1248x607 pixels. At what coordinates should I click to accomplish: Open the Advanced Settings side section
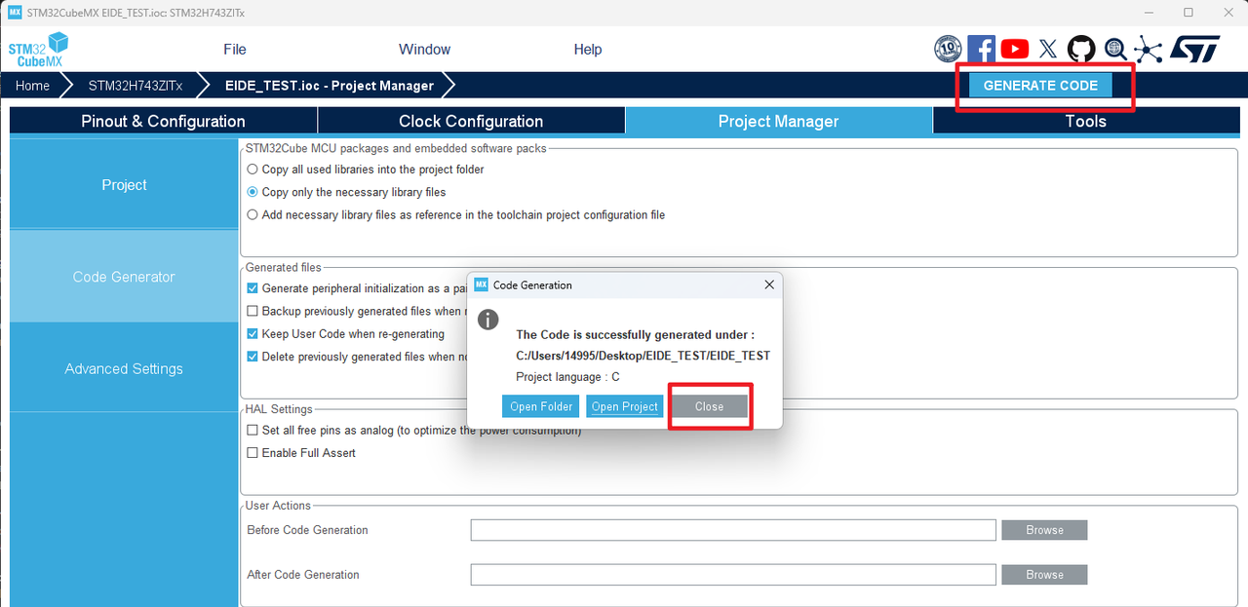click(x=124, y=368)
